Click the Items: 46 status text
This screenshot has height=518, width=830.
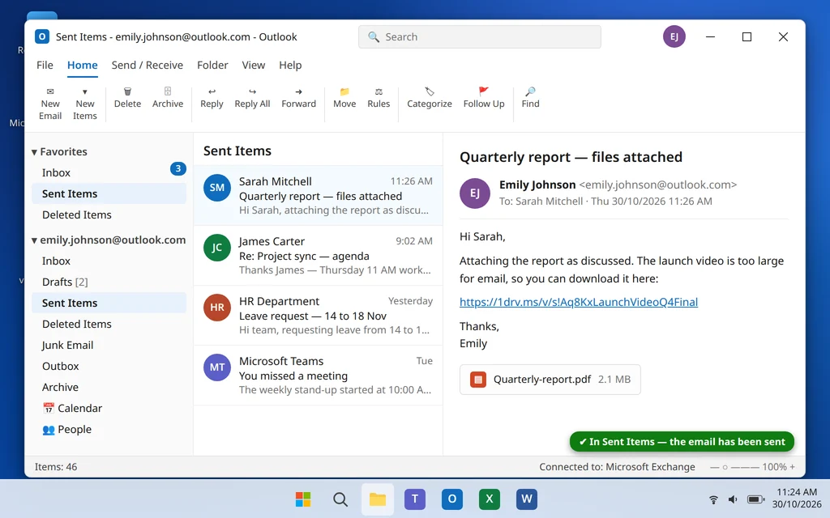pyautogui.click(x=56, y=467)
